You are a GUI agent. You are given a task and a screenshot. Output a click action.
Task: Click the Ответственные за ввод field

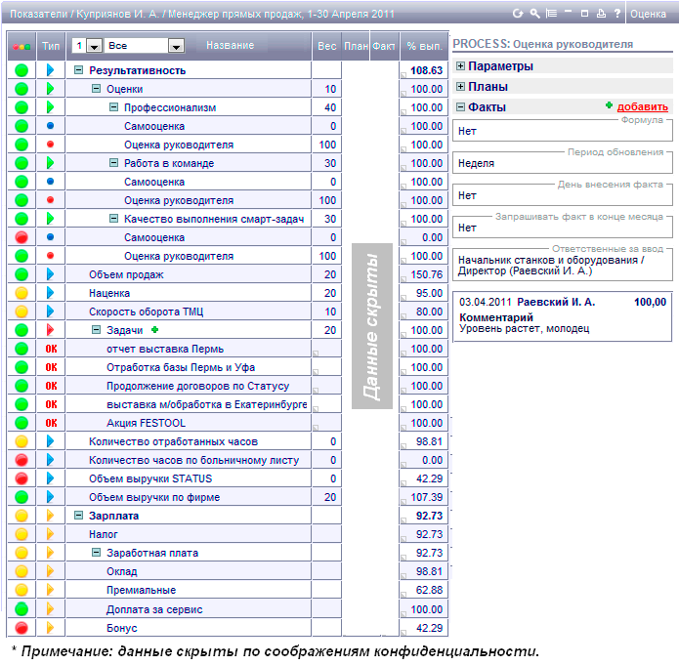click(x=563, y=265)
